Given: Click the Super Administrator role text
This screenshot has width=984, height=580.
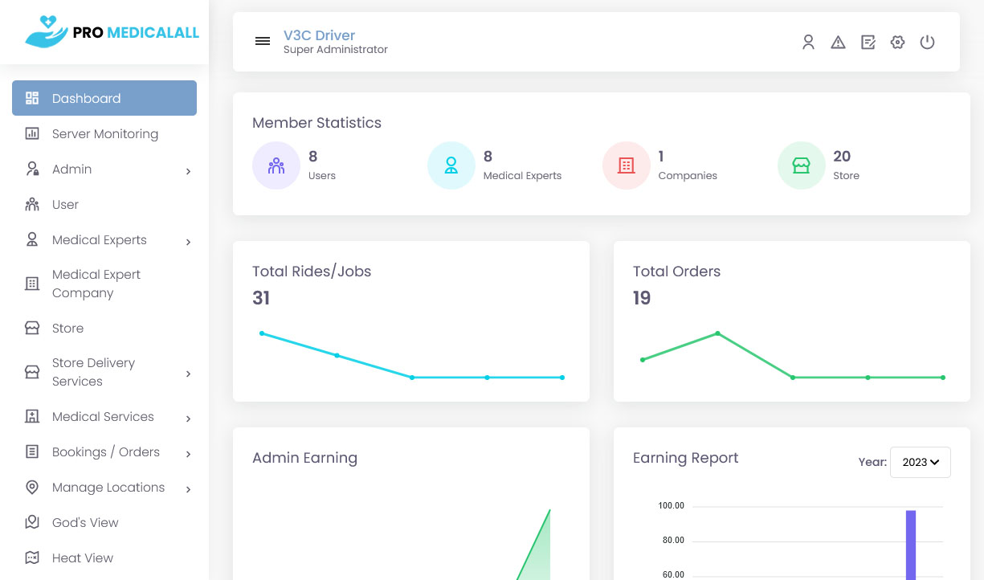Looking at the screenshot, I should (x=336, y=50).
